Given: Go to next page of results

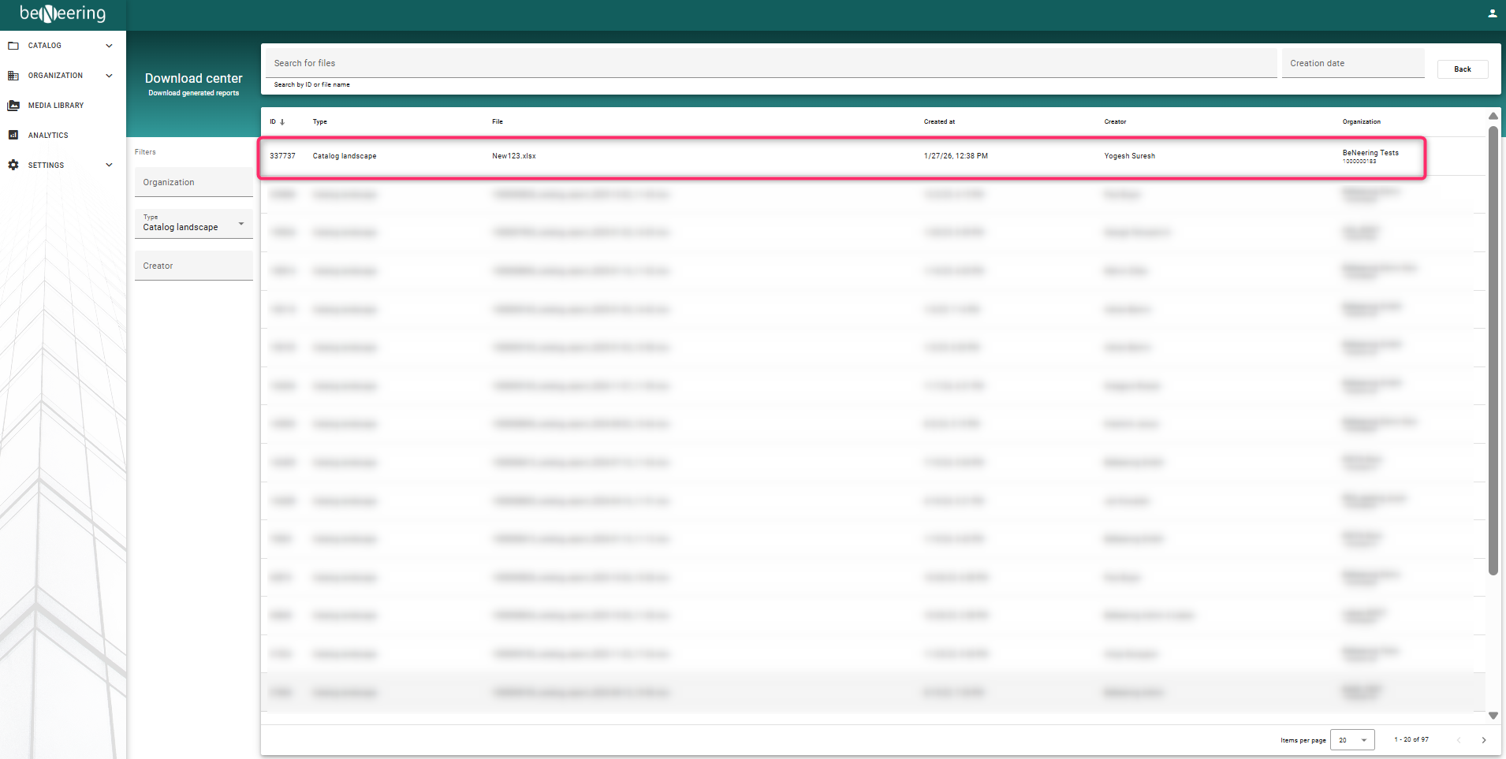Looking at the screenshot, I should pyautogui.click(x=1483, y=740).
